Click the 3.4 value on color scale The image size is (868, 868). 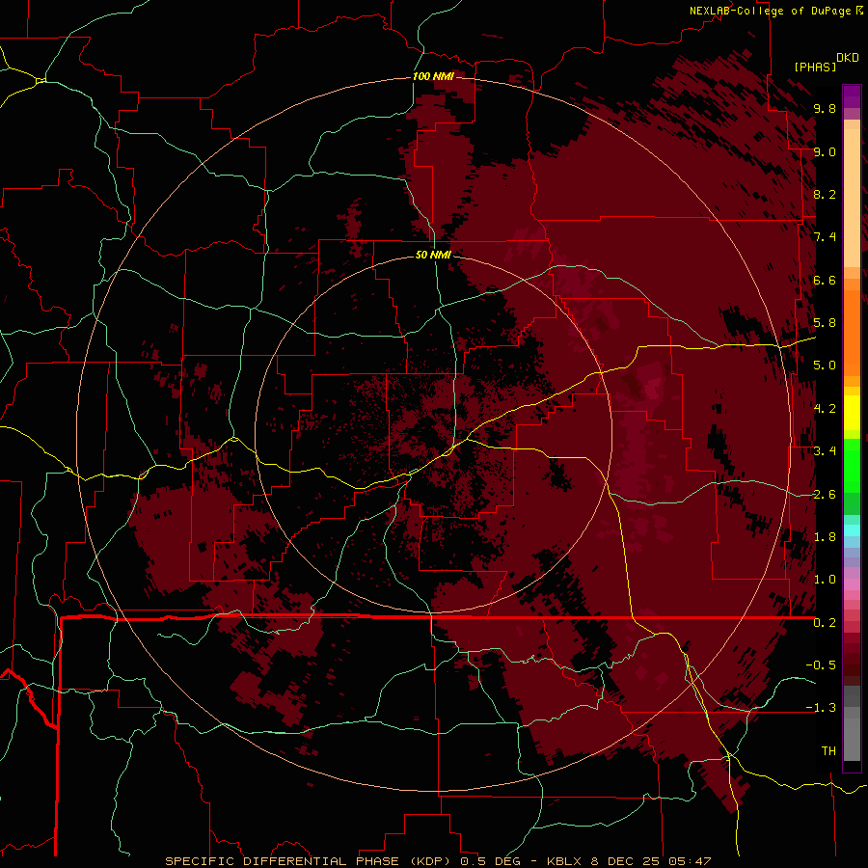coord(825,451)
